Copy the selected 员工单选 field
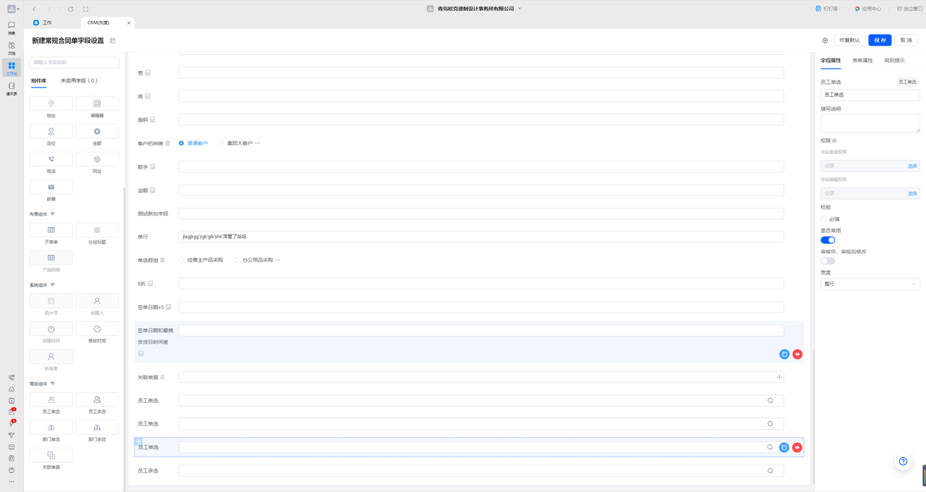Screen dimensions: 926x492 (x=784, y=447)
